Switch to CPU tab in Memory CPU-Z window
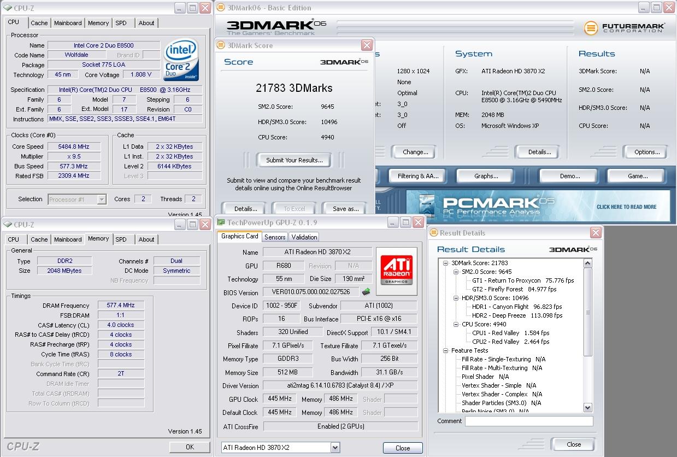Screen dimensions: 677x457 point(14,239)
